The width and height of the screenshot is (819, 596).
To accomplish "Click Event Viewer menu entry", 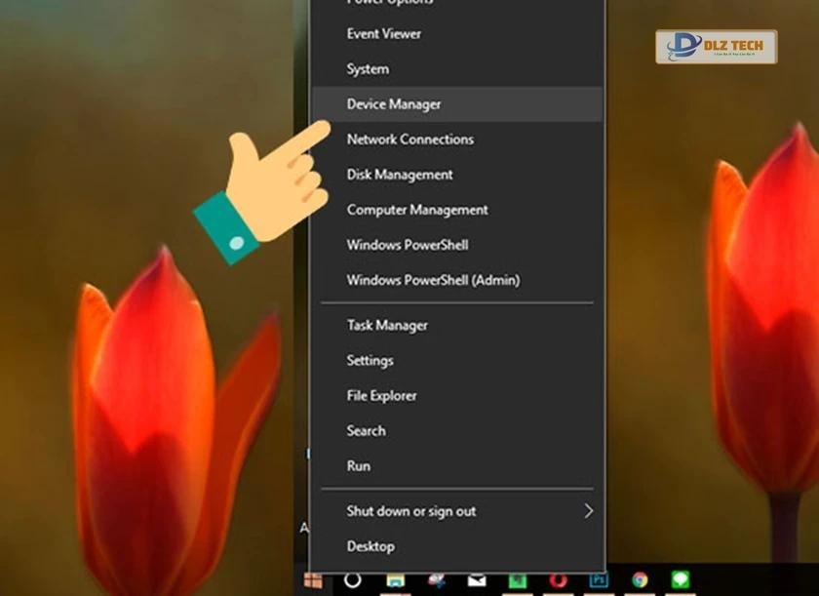I will point(384,33).
